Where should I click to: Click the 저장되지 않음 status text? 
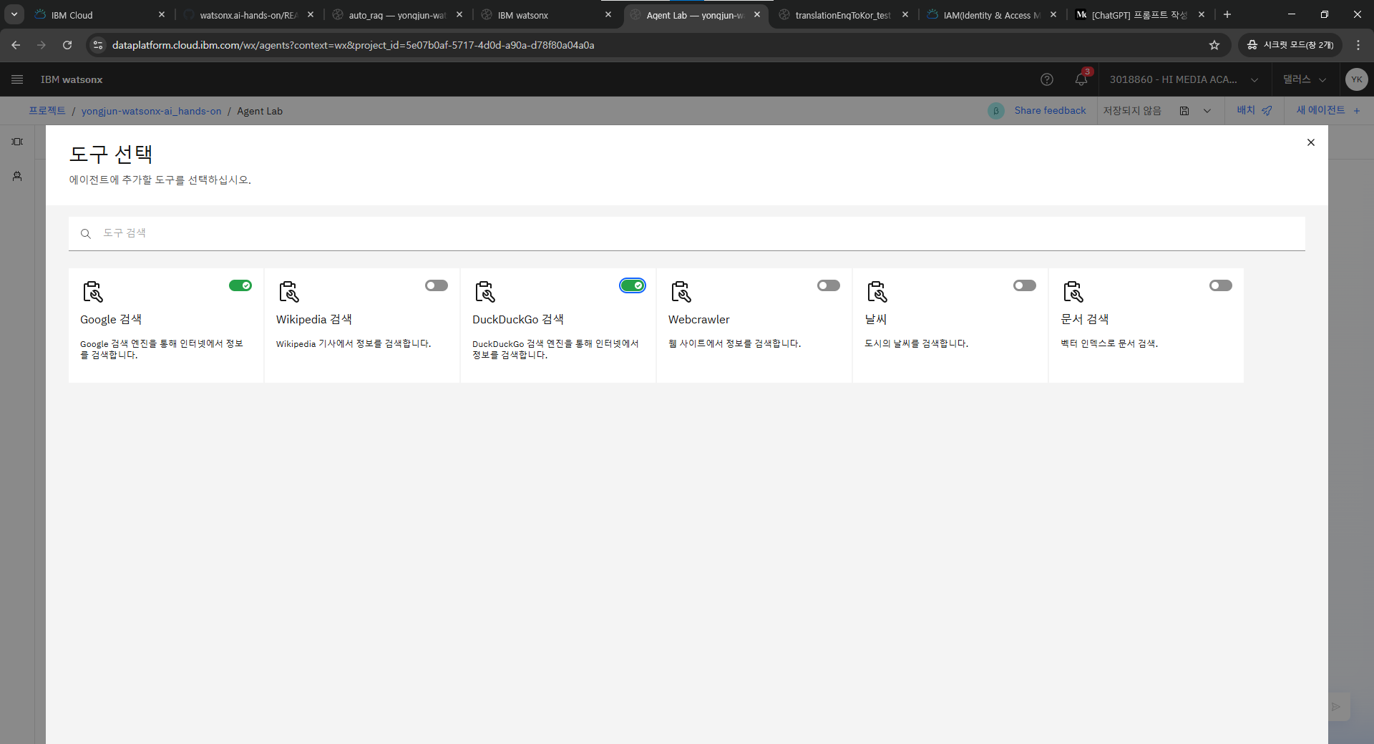[x=1132, y=111]
